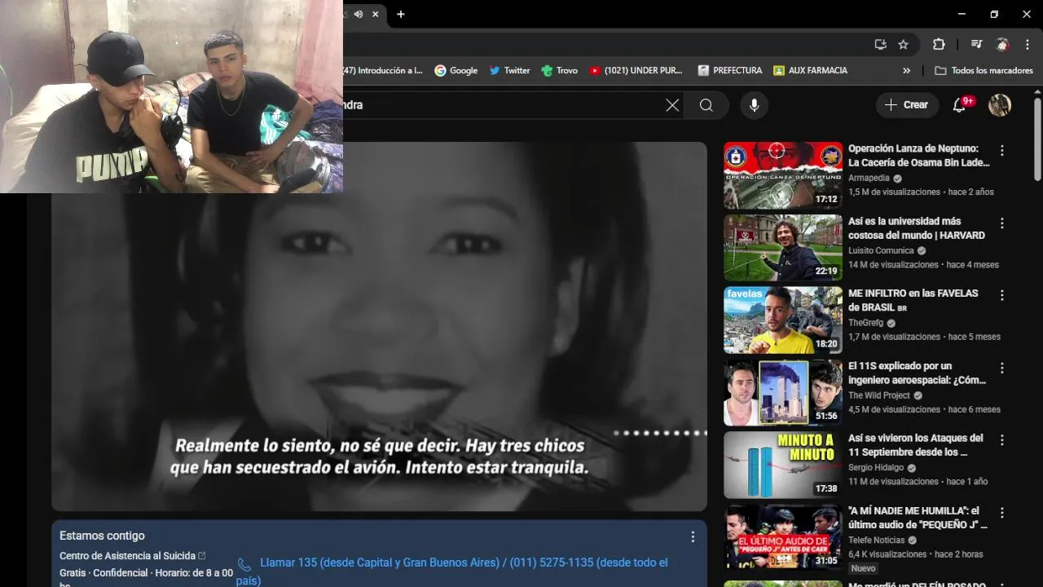Expand hidden bookmarks chevron
The image size is (1043, 587).
[x=906, y=71]
